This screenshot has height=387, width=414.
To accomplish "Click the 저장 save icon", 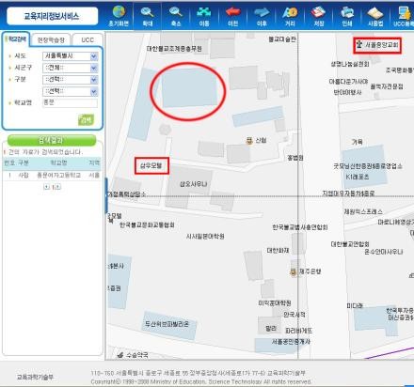I will tap(318, 16).
